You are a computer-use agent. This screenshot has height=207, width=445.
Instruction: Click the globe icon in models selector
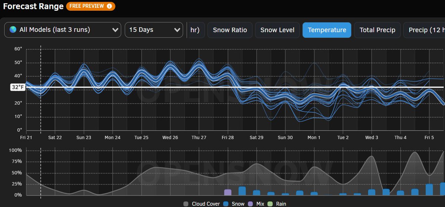coord(13,30)
